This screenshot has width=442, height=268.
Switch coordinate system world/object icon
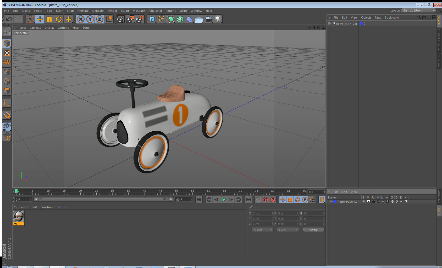[x=109, y=19]
